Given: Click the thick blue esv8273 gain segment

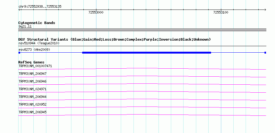Looking at the screenshot, I should tap(147, 53).
